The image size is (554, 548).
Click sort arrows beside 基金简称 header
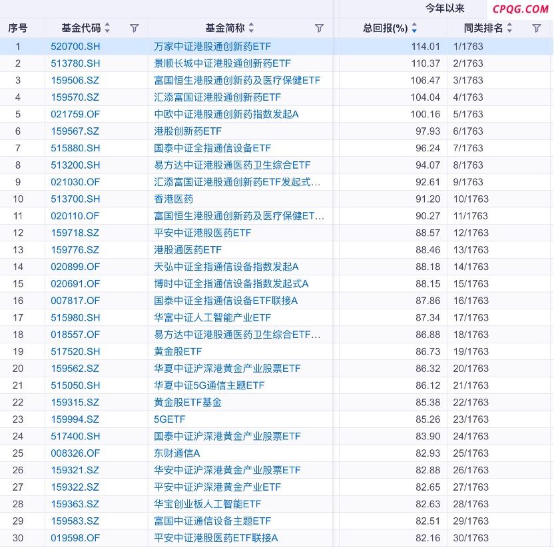(x=251, y=28)
